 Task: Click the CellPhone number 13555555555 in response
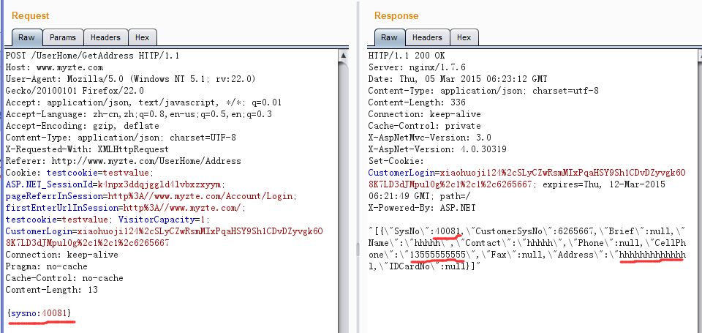click(437, 255)
